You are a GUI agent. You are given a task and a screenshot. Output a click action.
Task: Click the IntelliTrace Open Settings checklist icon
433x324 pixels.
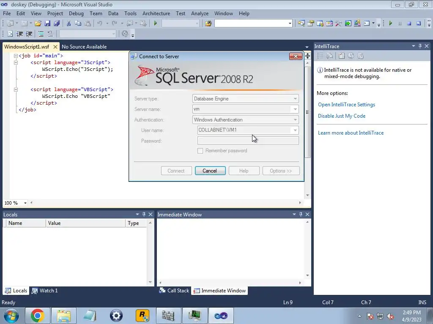(x=342, y=56)
